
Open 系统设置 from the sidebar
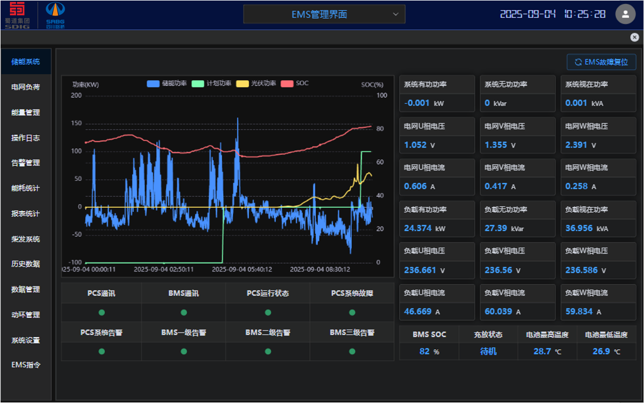[x=26, y=340]
